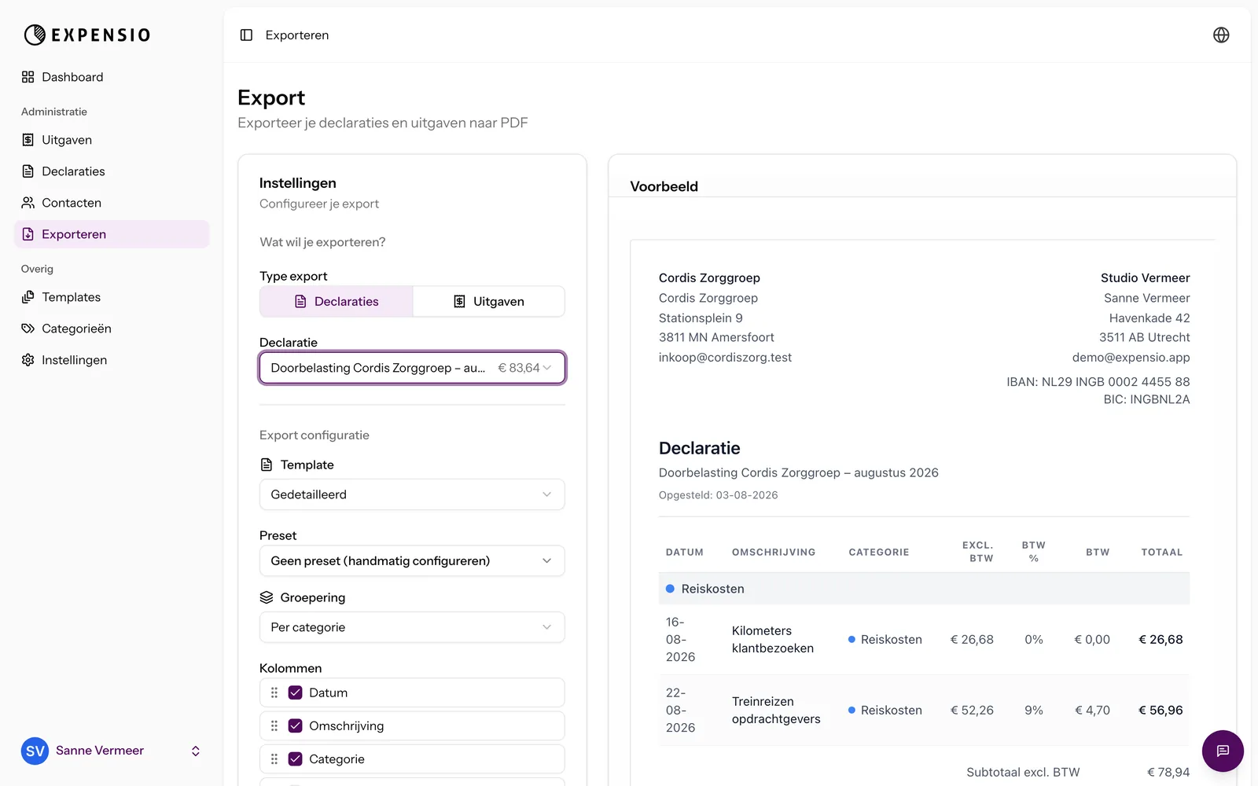
Task: Expand the Template dropdown Gedetailleerd
Action: click(412, 494)
